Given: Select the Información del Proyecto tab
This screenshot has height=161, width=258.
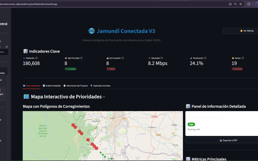Looking at the screenshot, I should pos(75,86).
